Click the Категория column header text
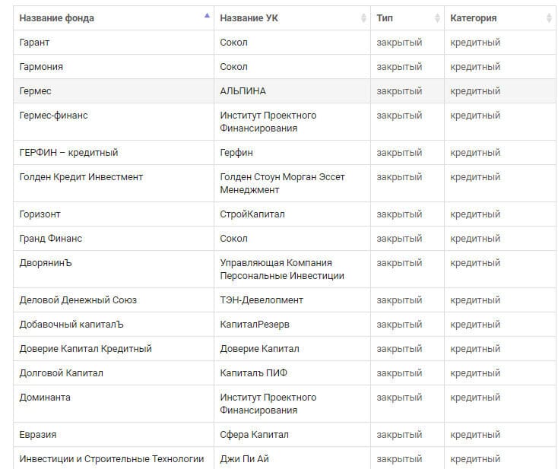This screenshot has height=469, width=558. tap(474, 18)
